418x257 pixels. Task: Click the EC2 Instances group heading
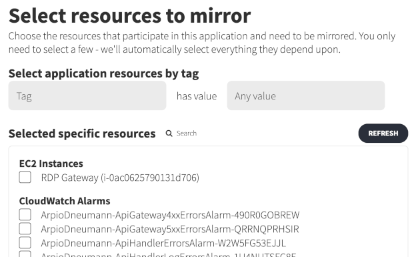[51, 164]
